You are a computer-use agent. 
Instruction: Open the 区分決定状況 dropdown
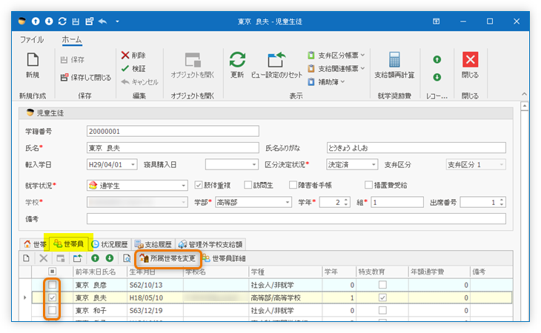pyautogui.click(x=374, y=164)
